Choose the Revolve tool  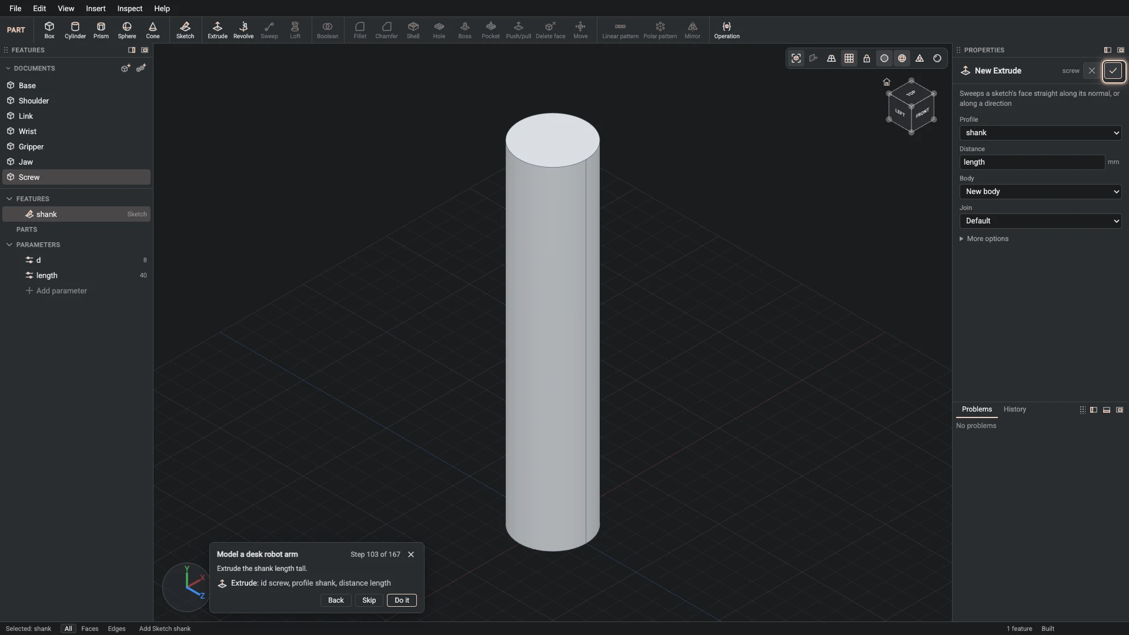click(x=243, y=30)
